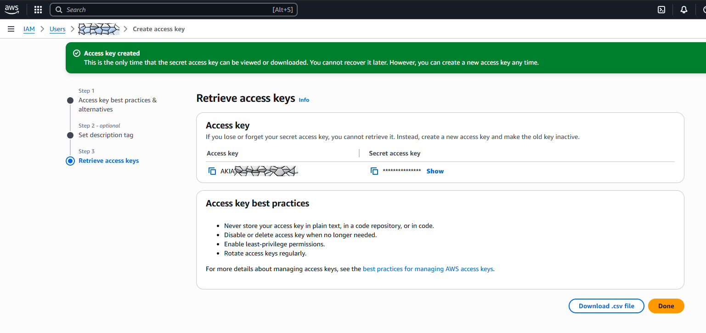Click the Create access key breadcrumb text
The height and width of the screenshot is (333, 706).
click(x=158, y=29)
